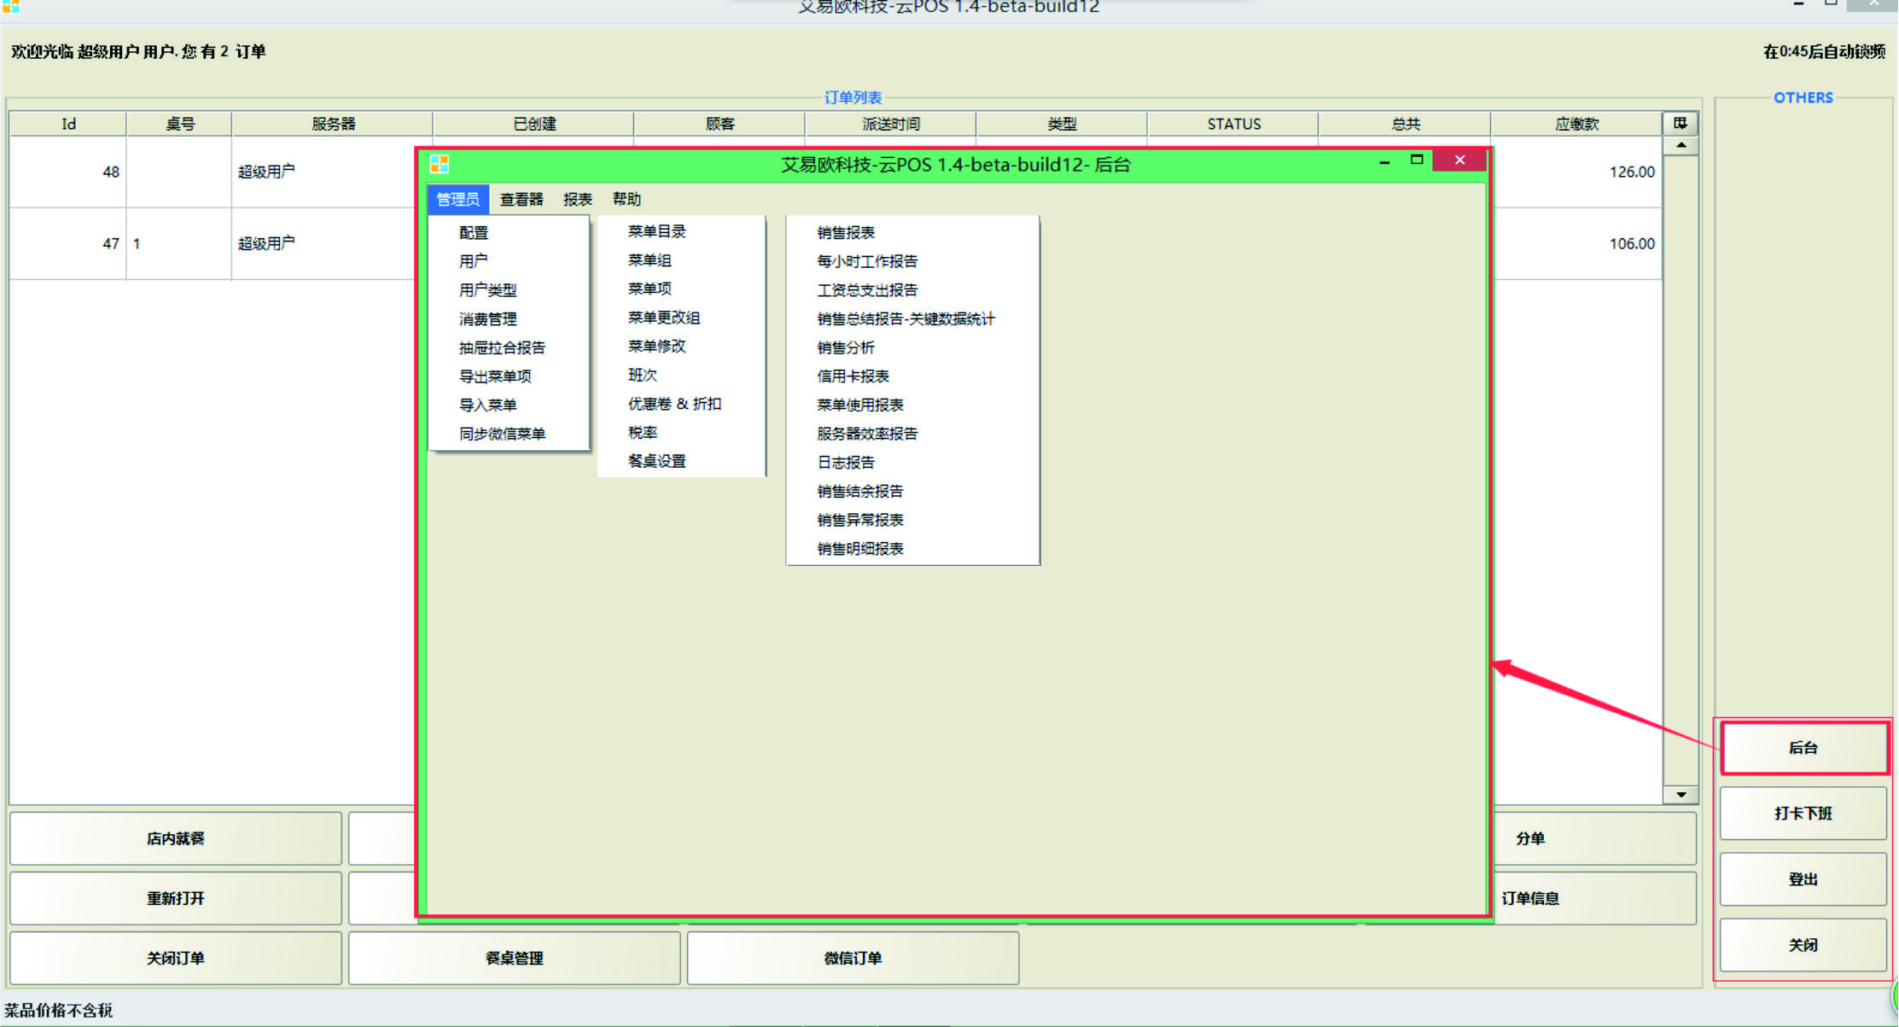Open 服务器效率报告 report
1899x1027 pixels.
pos(867,434)
